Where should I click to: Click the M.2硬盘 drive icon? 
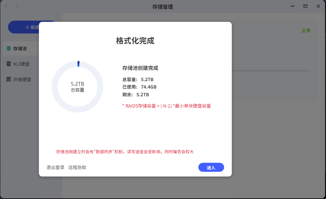[9, 64]
